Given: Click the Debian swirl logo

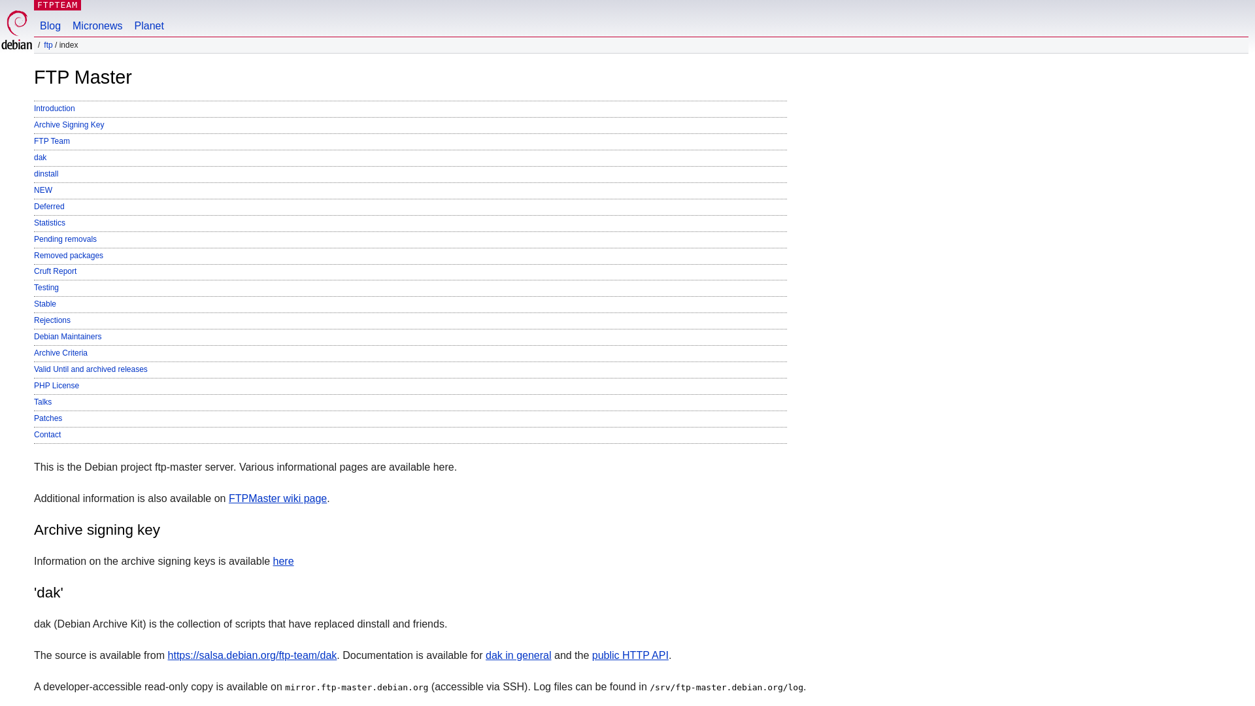Looking at the screenshot, I should [x=16, y=30].
